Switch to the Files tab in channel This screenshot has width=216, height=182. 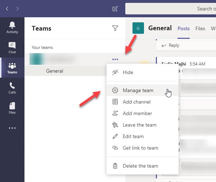(200, 28)
